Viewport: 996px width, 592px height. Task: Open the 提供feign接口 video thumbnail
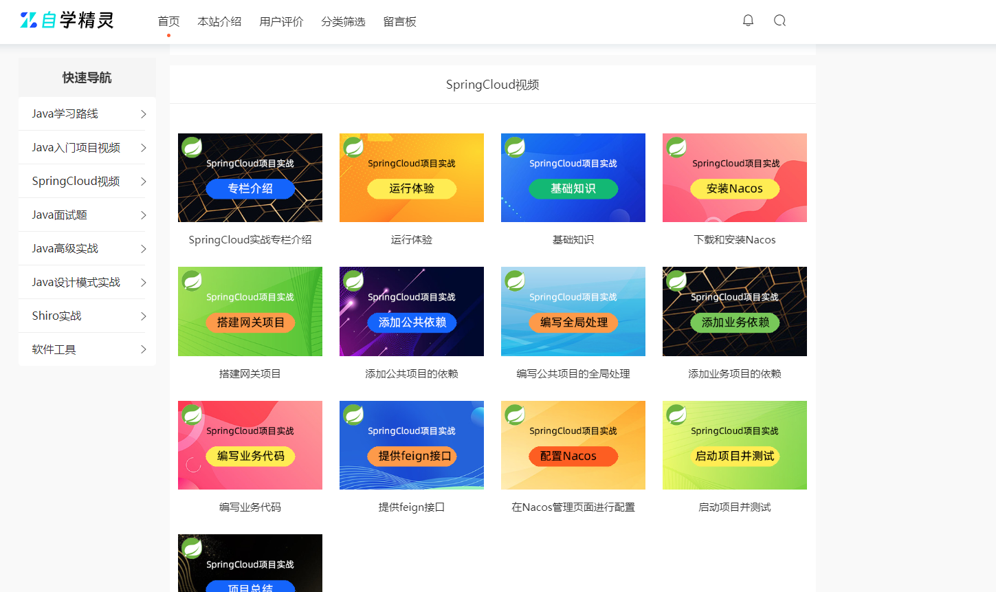click(412, 445)
